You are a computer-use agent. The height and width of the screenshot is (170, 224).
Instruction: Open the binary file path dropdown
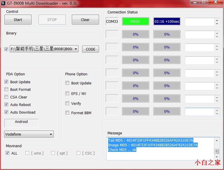76,49
